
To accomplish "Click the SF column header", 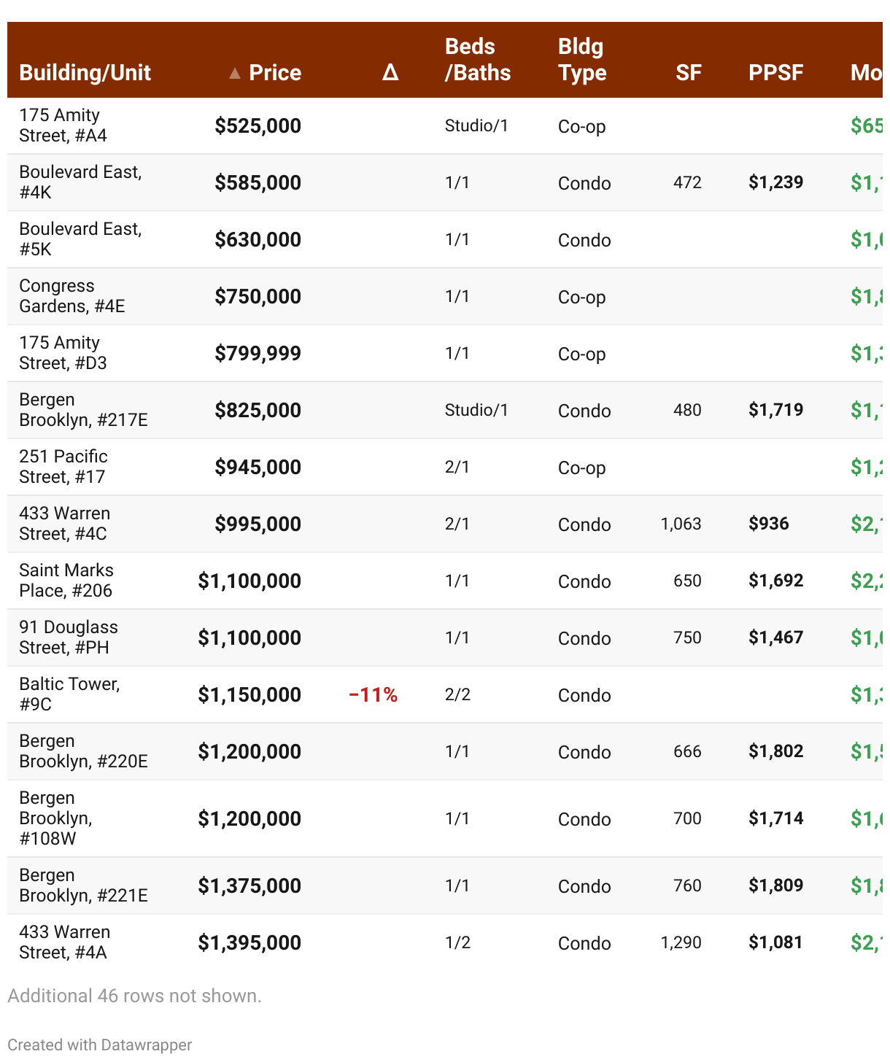I will pyautogui.click(x=688, y=73).
